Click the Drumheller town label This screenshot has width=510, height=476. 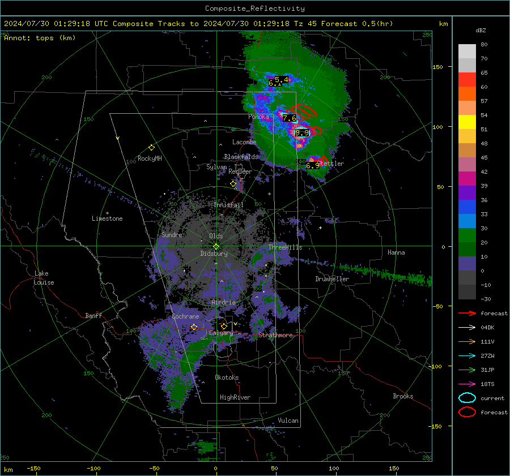pyautogui.click(x=332, y=279)
